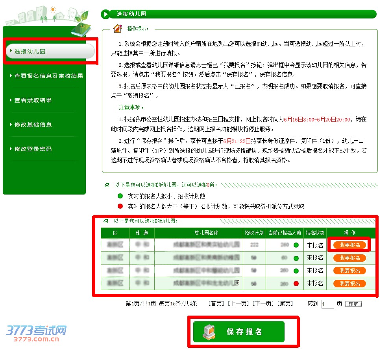
Task: Go to 查看录取结果 in the sidebar
Action: pos(33,100)
